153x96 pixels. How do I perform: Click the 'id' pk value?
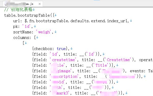(26, 26)
